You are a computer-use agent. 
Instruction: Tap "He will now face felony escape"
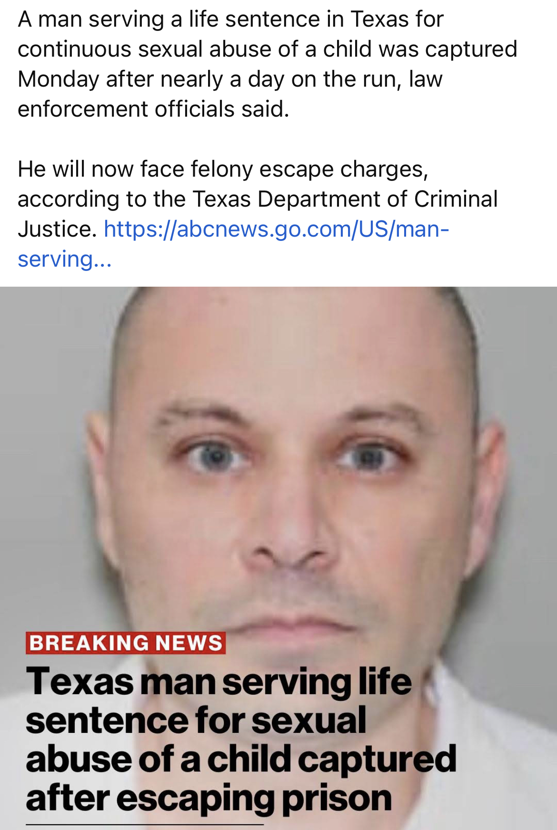223,169
